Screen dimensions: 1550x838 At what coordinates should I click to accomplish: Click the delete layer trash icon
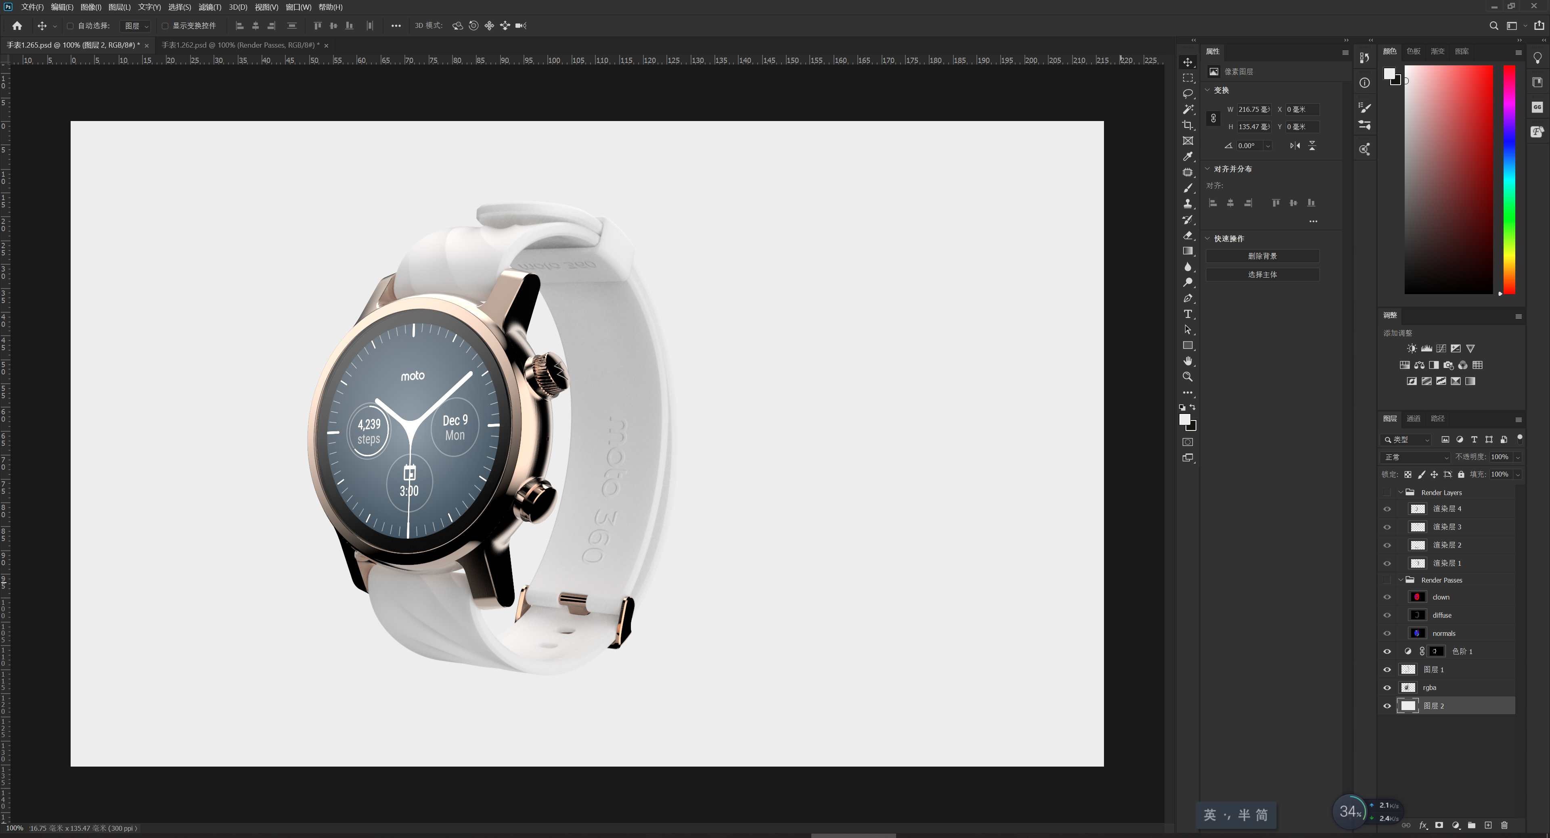pyautogui.click(x=1504, y=825)
